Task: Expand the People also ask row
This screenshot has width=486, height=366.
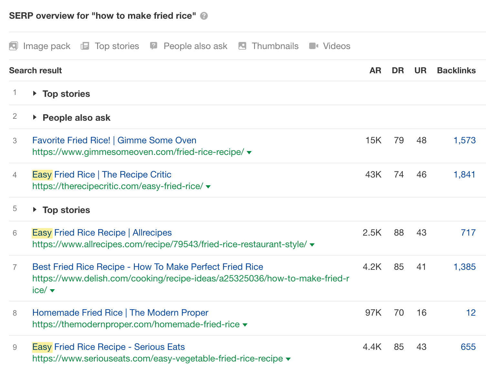Action: (35, 117)
